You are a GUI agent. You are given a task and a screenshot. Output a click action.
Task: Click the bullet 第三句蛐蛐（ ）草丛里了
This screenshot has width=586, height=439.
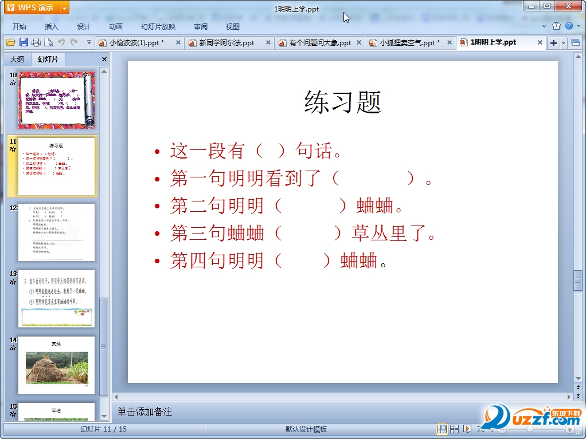(303, 233)
